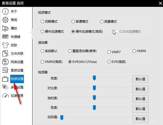Select the 快捷键 keyboard icon
This screenshot has width=163, height=125.
coord(5,37)
